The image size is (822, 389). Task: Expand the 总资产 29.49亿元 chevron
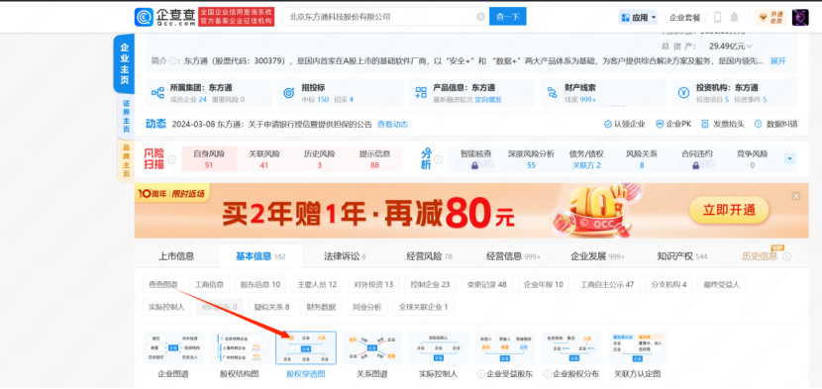coord(749,47)
